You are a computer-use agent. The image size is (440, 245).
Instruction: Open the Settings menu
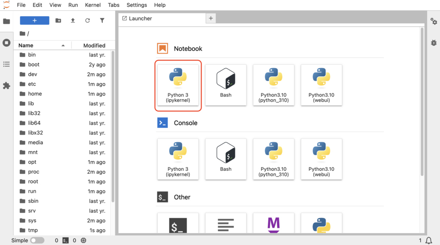pyautogui.click(x=137, y=5)
